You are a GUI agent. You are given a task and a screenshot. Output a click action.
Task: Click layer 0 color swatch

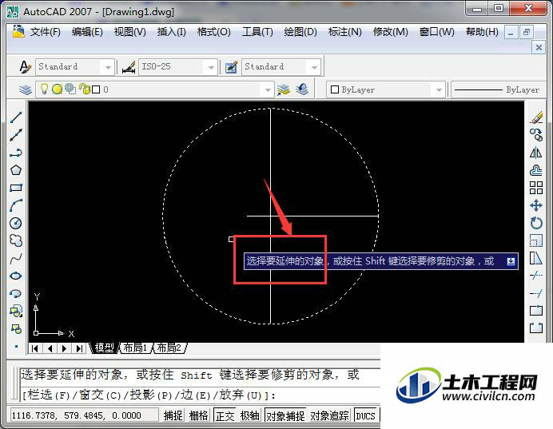click(96, 89)
